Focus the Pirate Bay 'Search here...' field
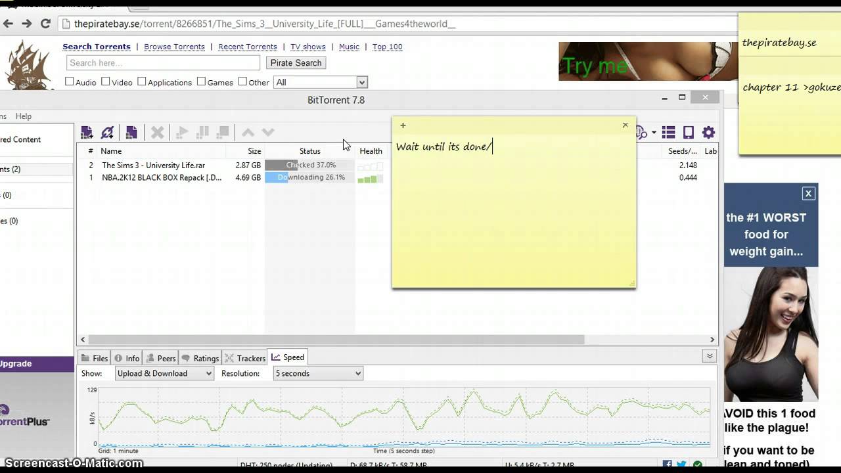 [x=163, y=63]
